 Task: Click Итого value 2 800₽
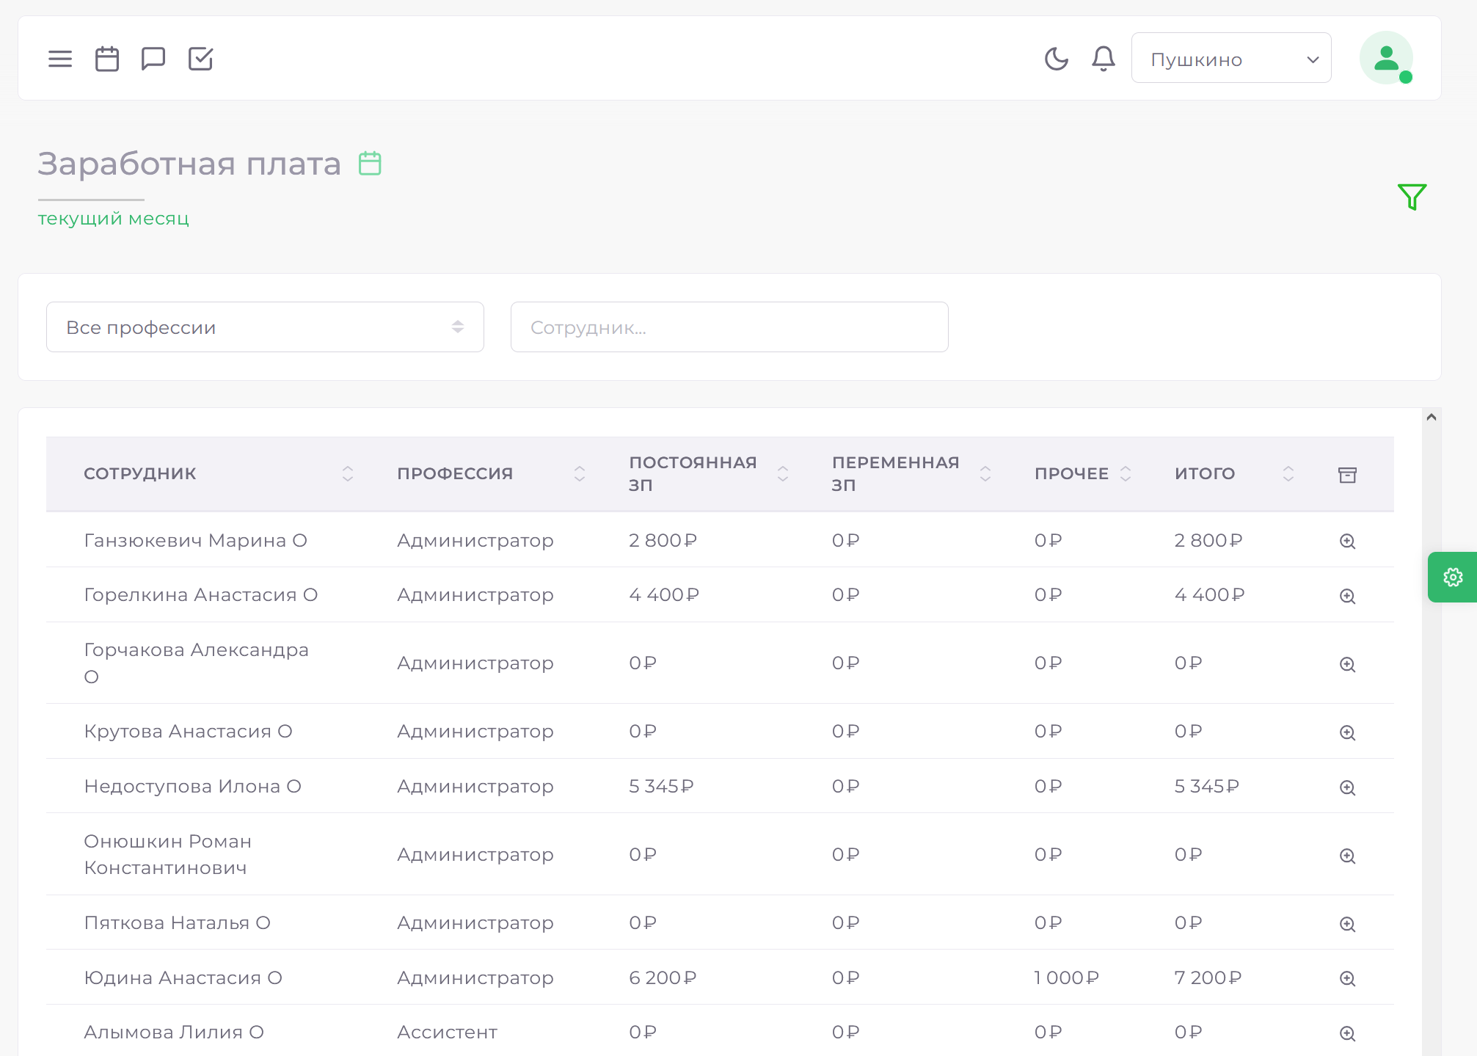(x=1209, y=541)
